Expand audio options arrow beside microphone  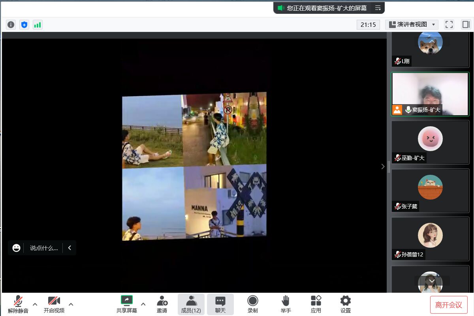click(35, 304)
